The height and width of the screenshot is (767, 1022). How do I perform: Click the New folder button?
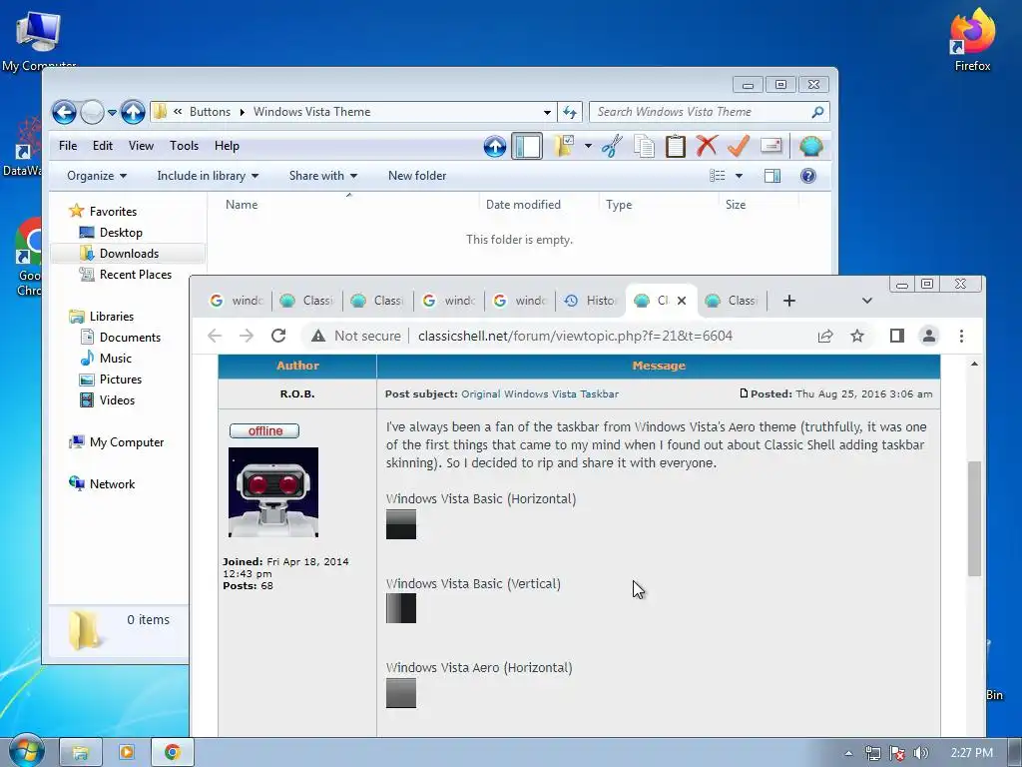tap(417, 176)
